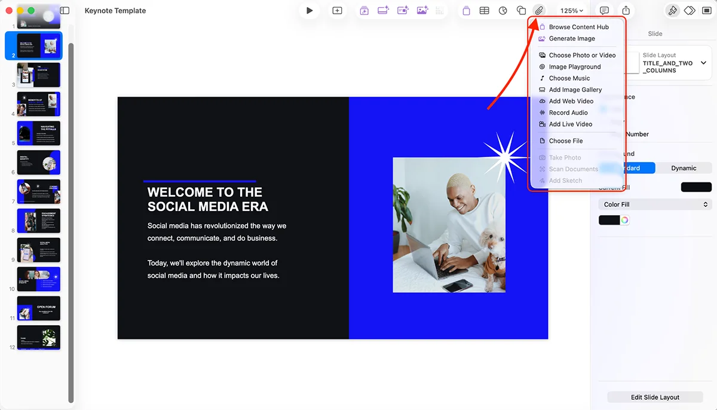
Task: Select Record Audio menu item
Action: tap(578, 112)
